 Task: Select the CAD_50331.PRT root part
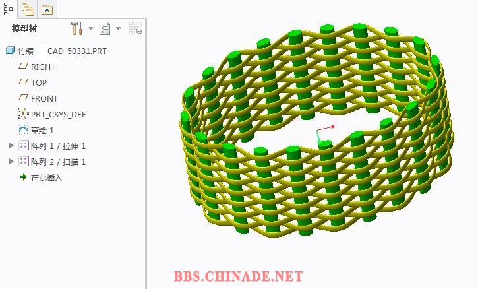[x=77, y=51]
